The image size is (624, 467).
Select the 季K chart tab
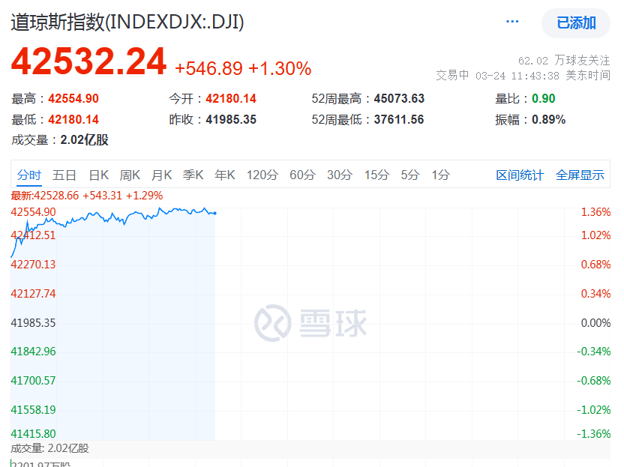(193, 175)
